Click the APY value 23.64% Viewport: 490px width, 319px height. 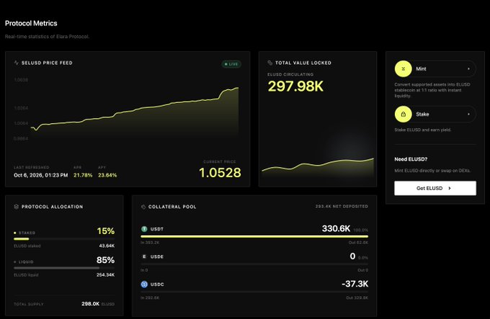click(x=107, y=176)
